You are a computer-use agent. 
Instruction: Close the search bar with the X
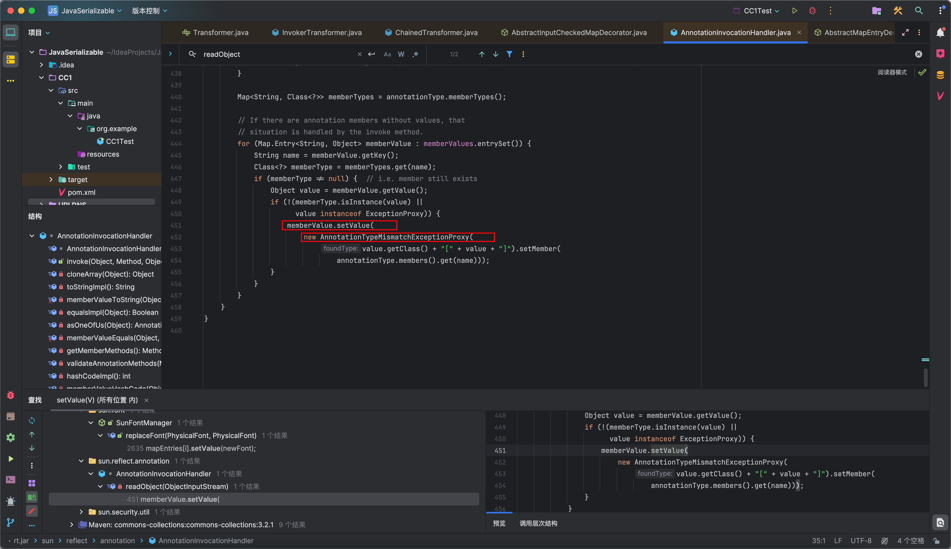click(x=919, y=54)
